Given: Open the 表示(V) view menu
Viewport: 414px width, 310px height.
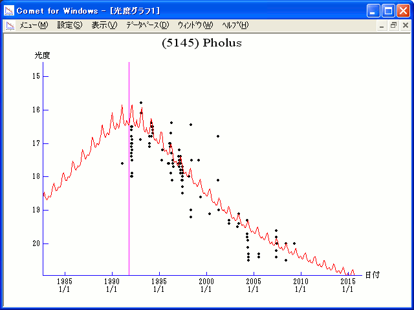Looking at the screenshot, I should click(104, 25).
